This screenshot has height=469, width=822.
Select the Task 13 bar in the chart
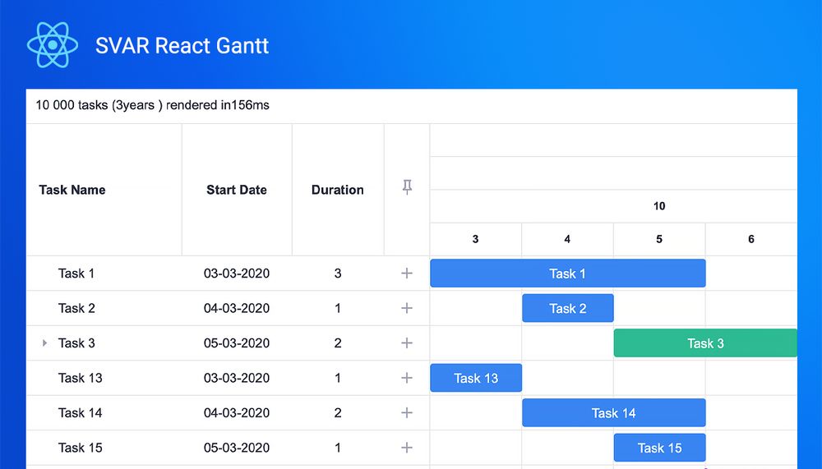(476, 378)
